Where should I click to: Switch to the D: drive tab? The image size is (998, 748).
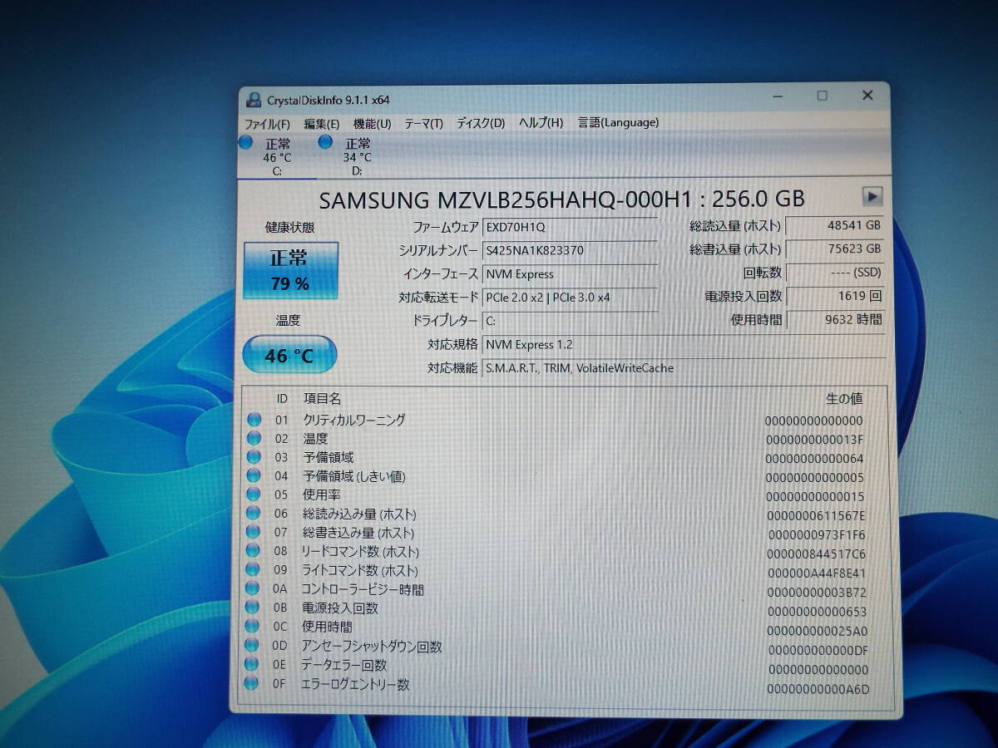pos(357,157)
